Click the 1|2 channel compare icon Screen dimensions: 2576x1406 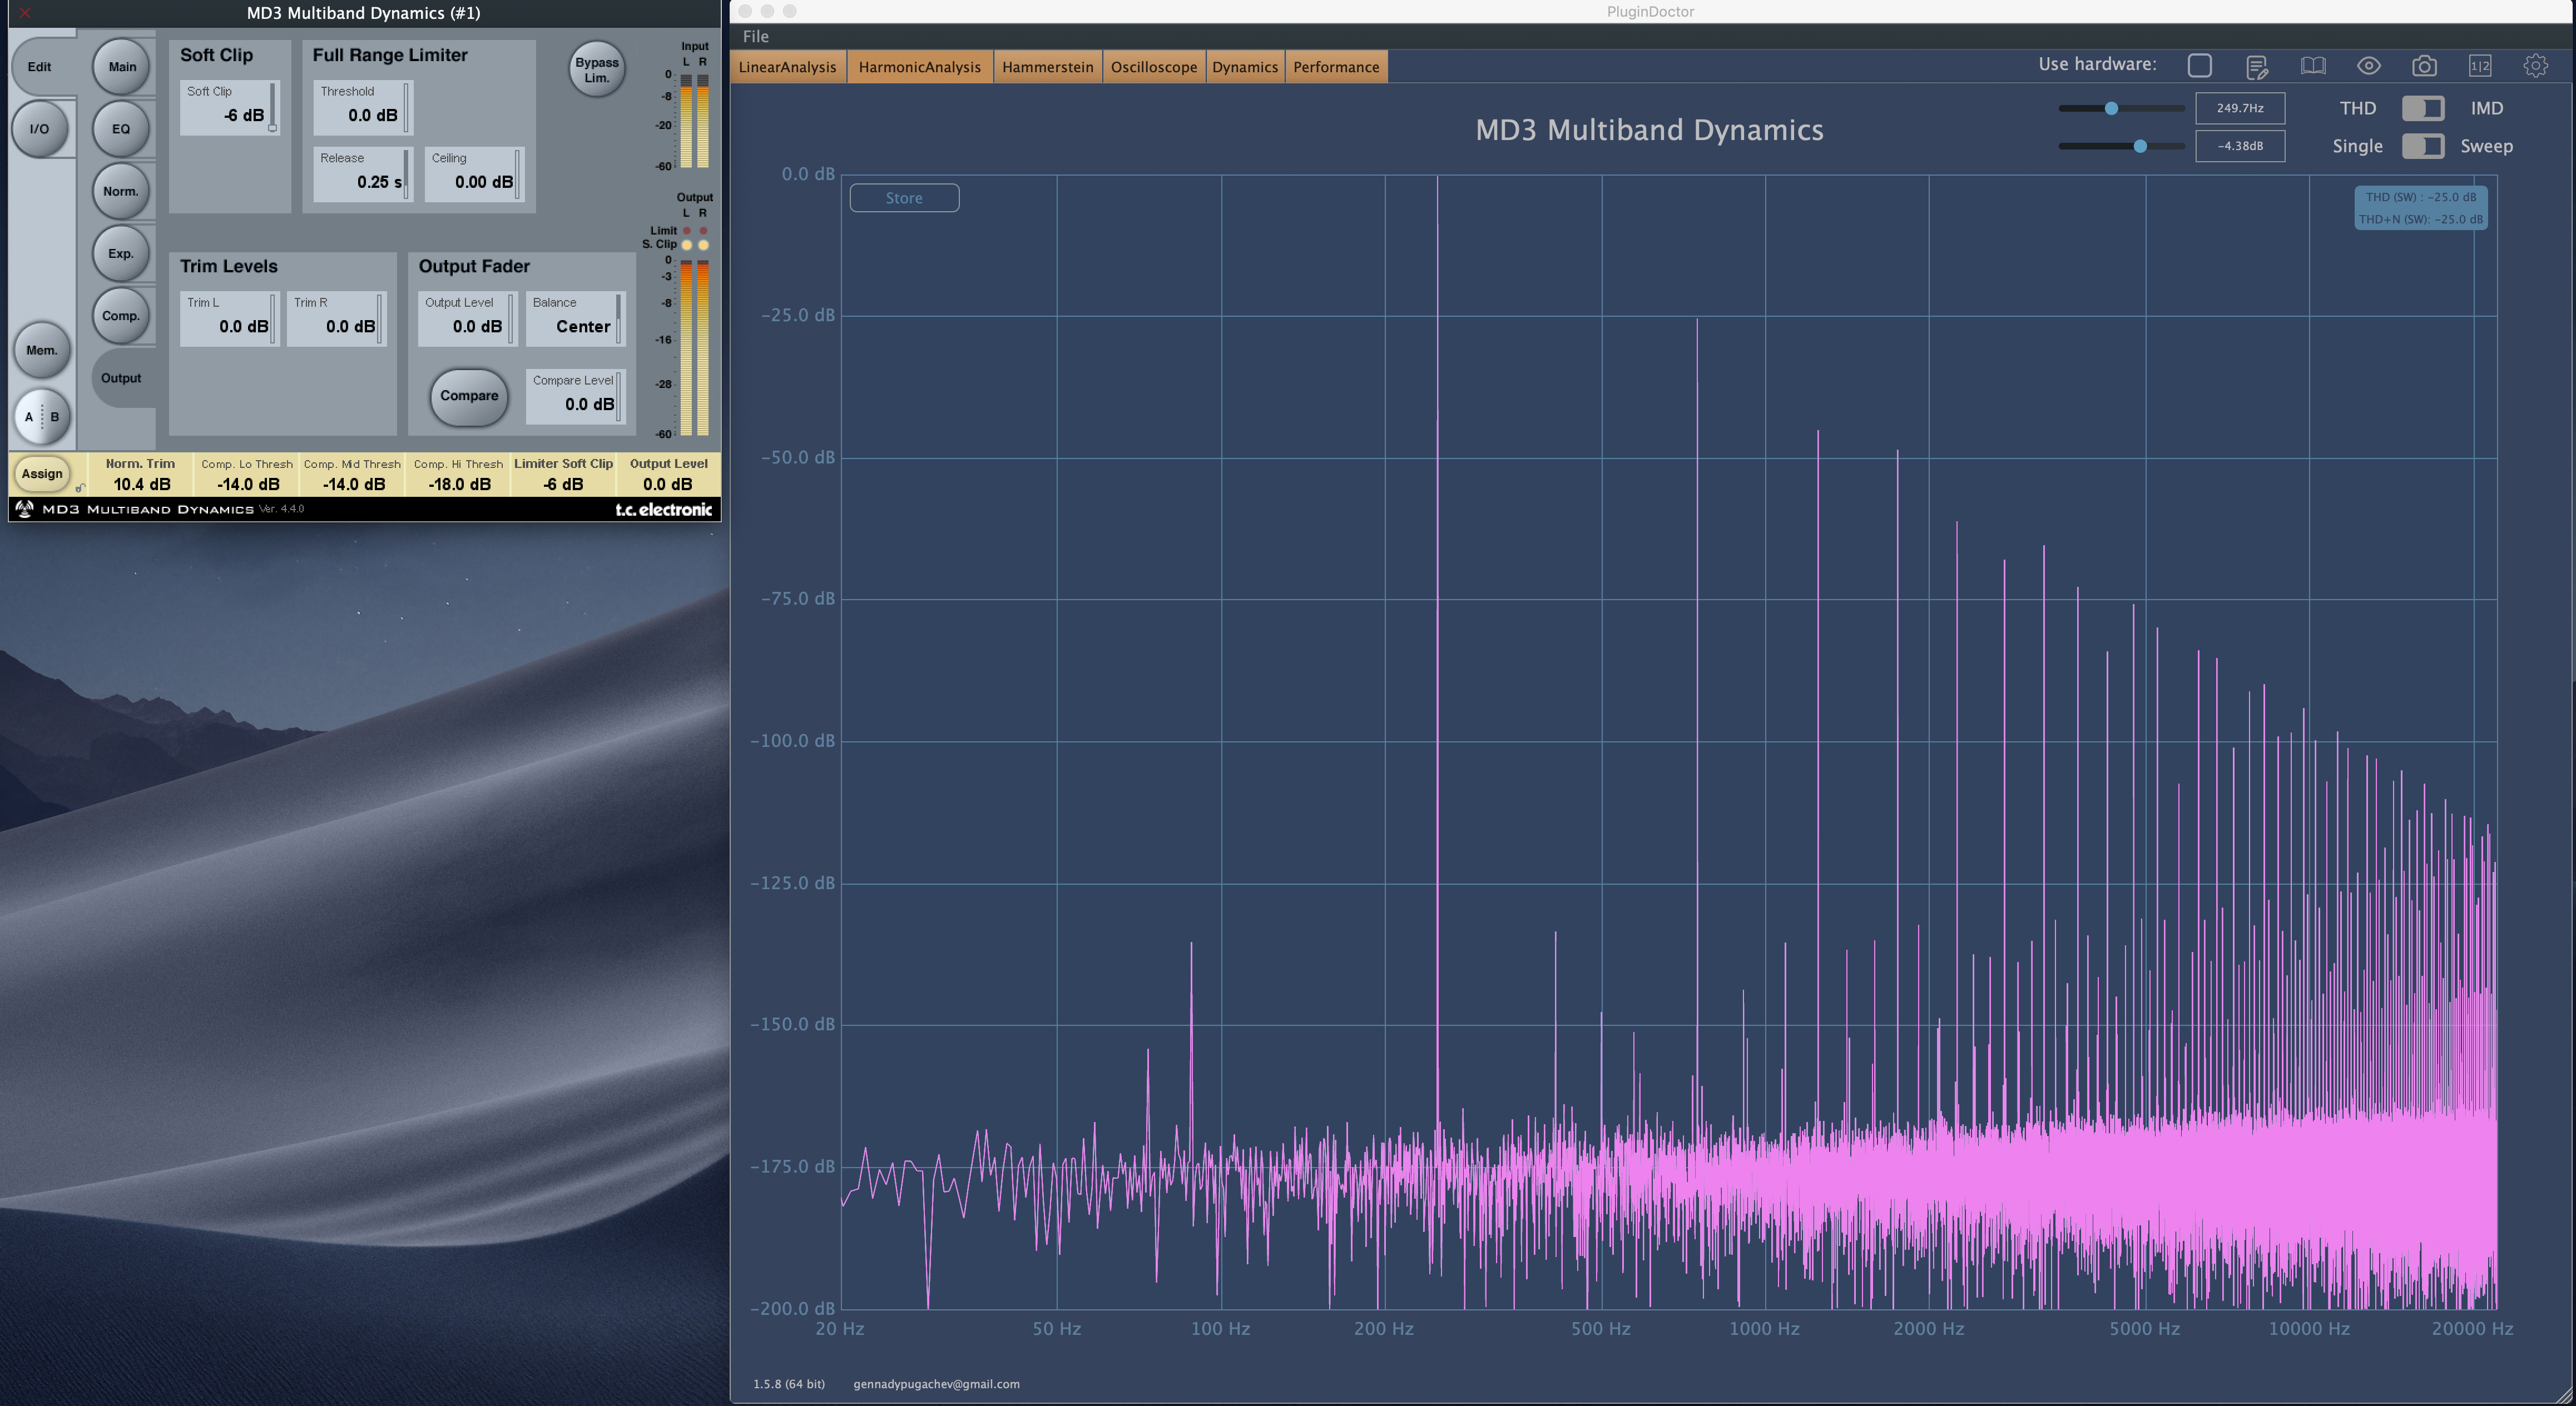click(2480, 66)
